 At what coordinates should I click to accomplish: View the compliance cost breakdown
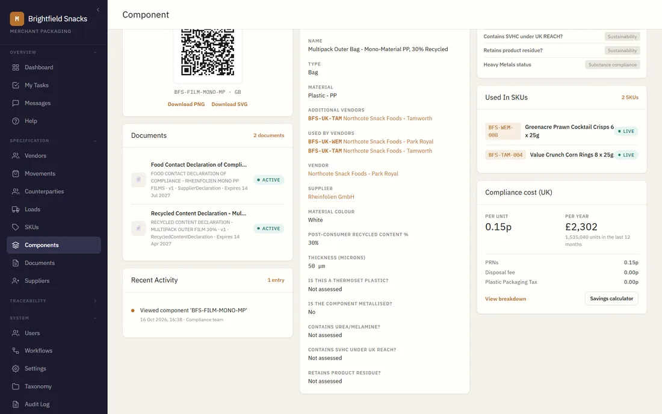tap(506, 299)
